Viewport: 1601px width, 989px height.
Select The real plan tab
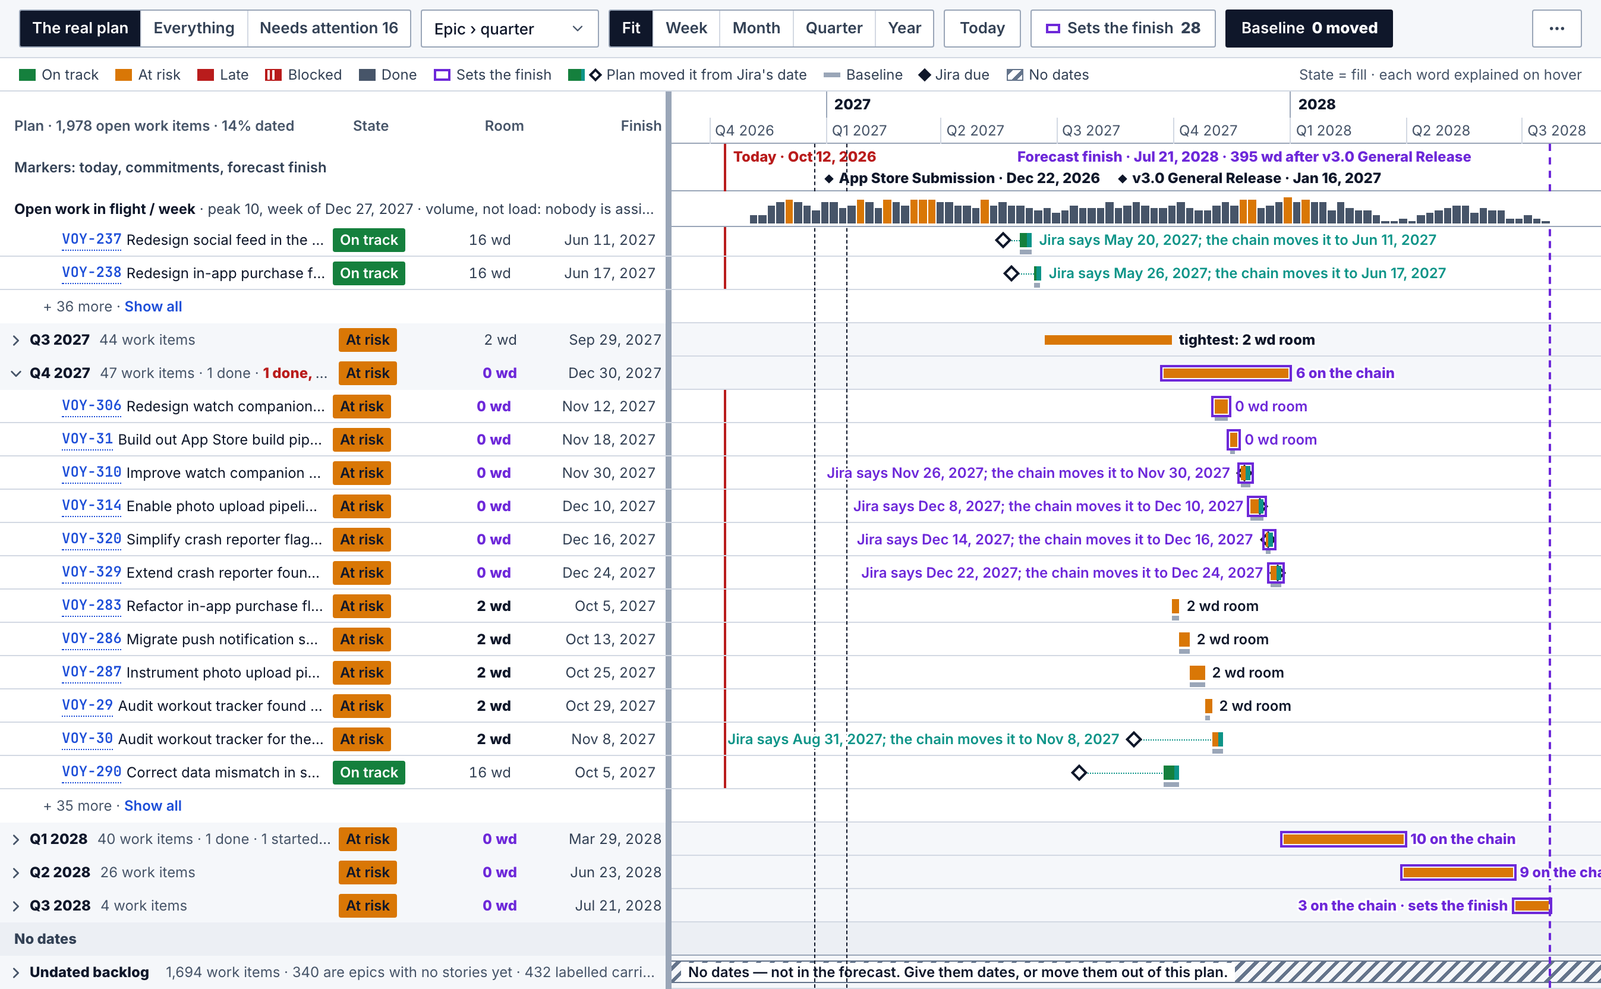point(80,28)
